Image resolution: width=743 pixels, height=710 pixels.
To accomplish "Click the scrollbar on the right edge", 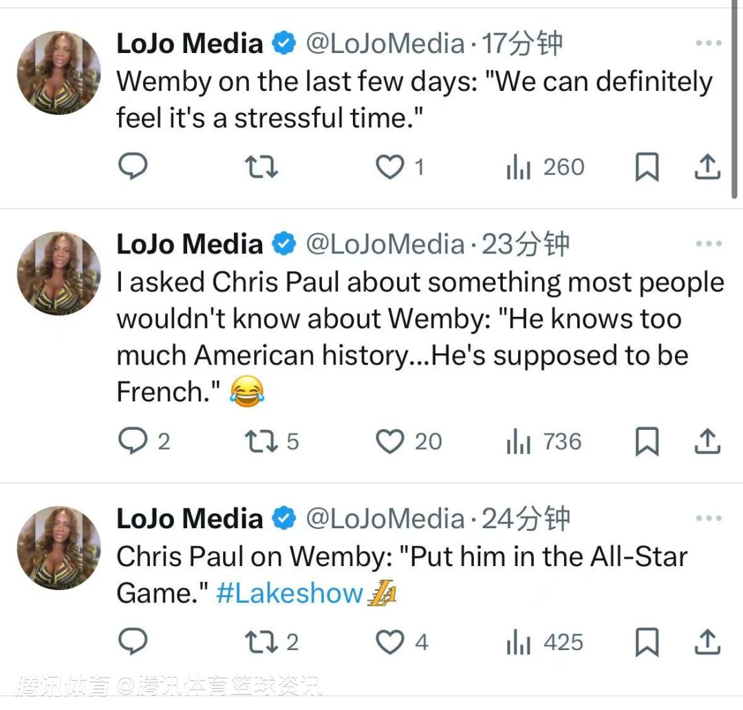I will tap(737, 103).
